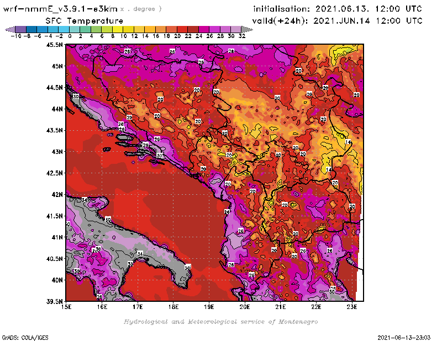This screenshot has width=442, height=341.
Task: Click the orange legend swatch between 16 and 18
Action: 161,29
